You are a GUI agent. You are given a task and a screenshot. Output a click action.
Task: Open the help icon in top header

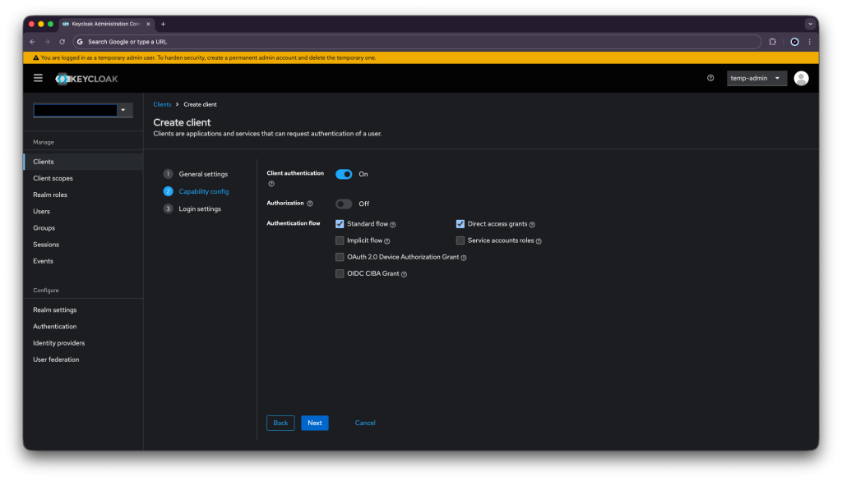tap(710, 78)
